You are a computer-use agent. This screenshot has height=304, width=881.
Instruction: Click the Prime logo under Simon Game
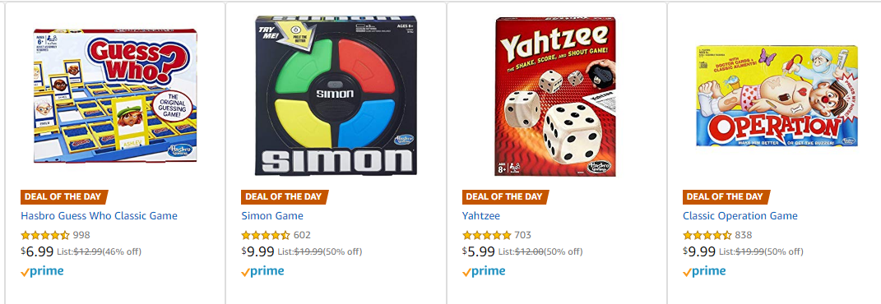pos(262,272)
